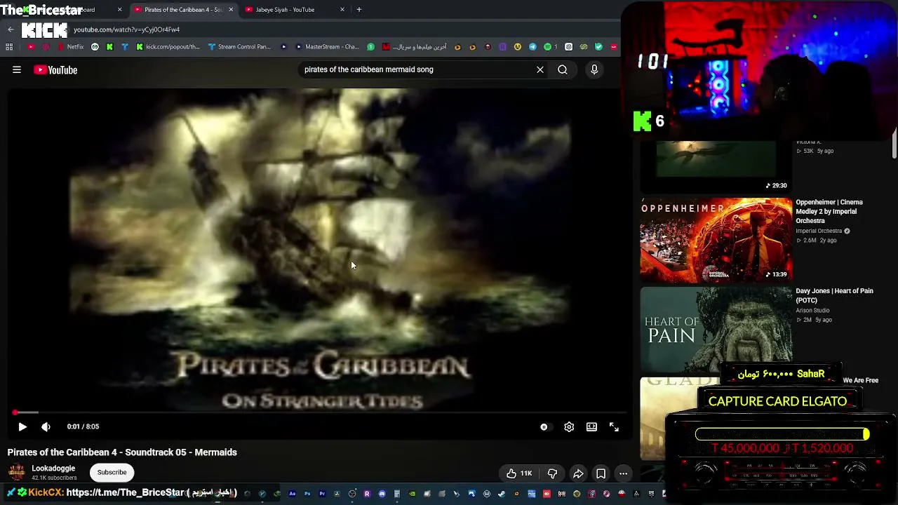
Task: Share the video using the arrow icon
Action: tap(578, 473)
